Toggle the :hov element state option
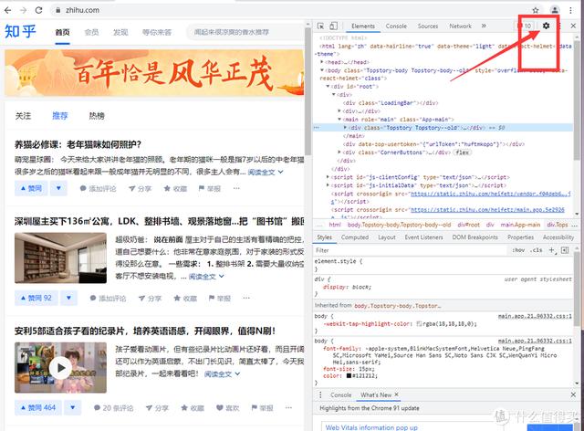 pos(517,249)
